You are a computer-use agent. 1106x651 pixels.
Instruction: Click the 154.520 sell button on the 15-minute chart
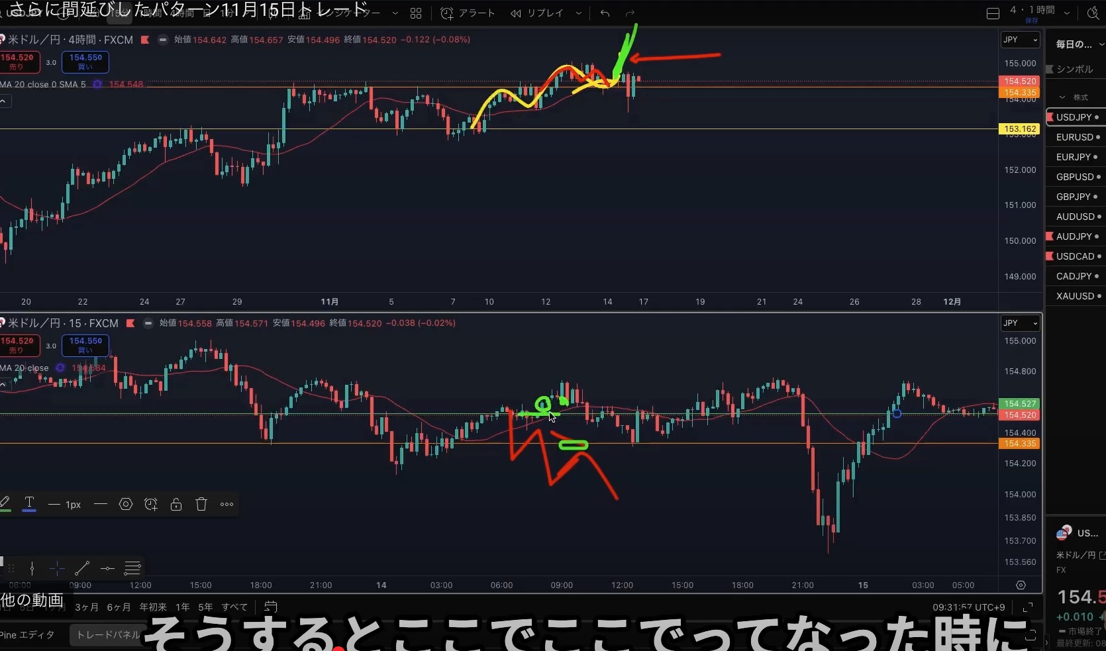point(19,346)
